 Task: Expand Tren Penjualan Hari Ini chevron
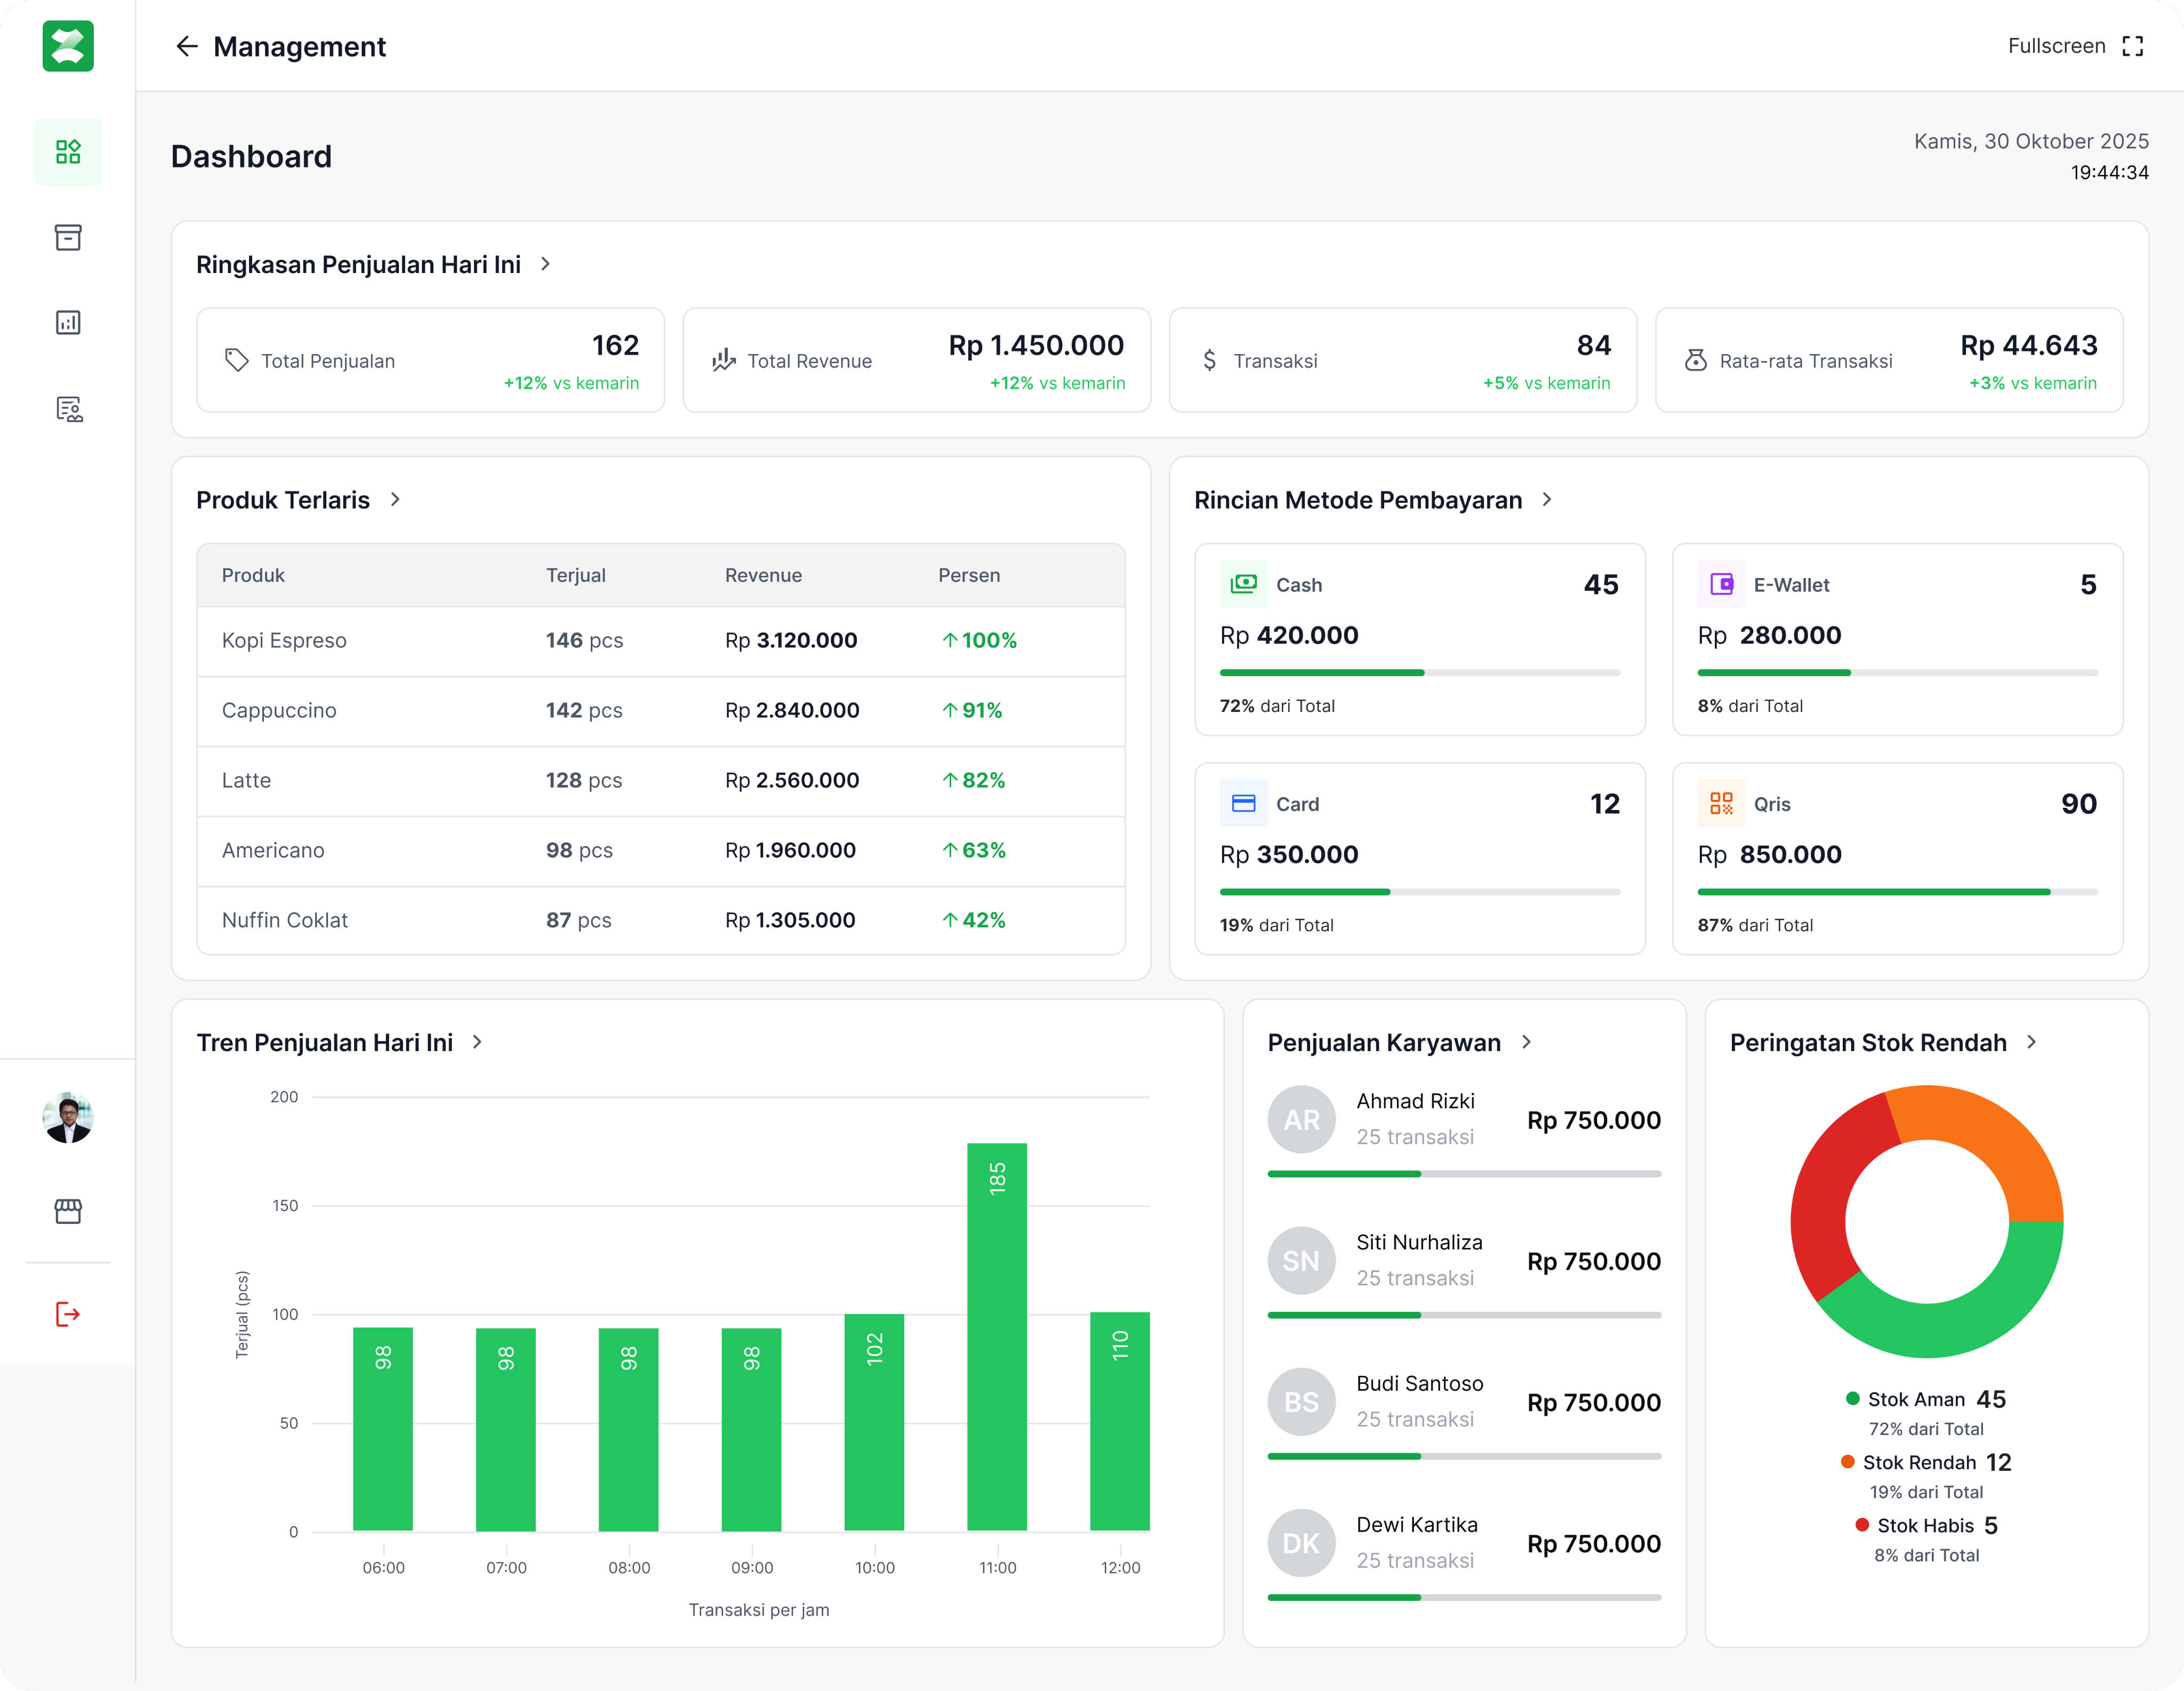pyautogui.click(x=477, y=1042)
